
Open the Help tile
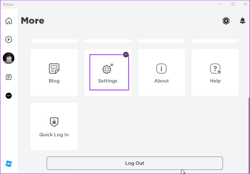[x=215, y=73]
